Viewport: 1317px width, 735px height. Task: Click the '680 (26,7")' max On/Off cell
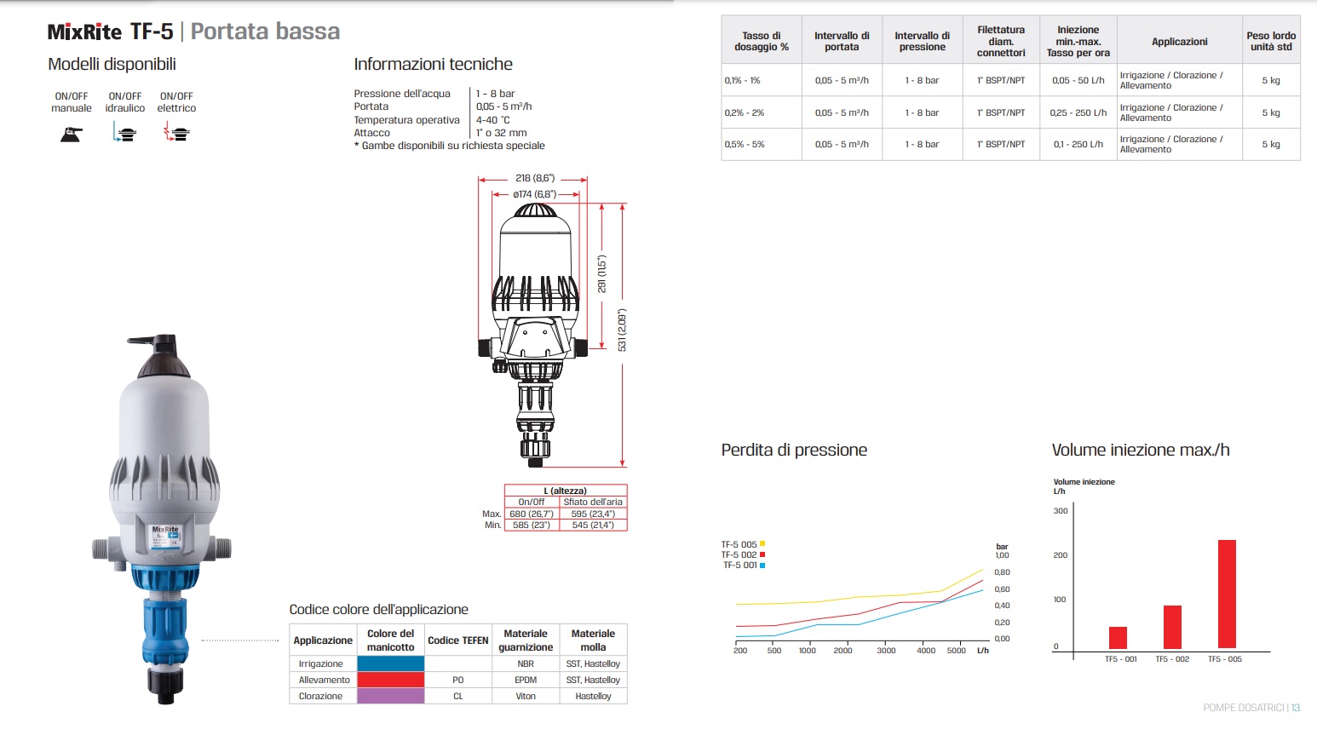tap(532, 514)
